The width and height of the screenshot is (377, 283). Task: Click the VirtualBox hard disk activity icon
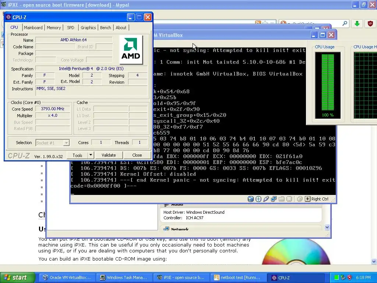coord(250,199)
